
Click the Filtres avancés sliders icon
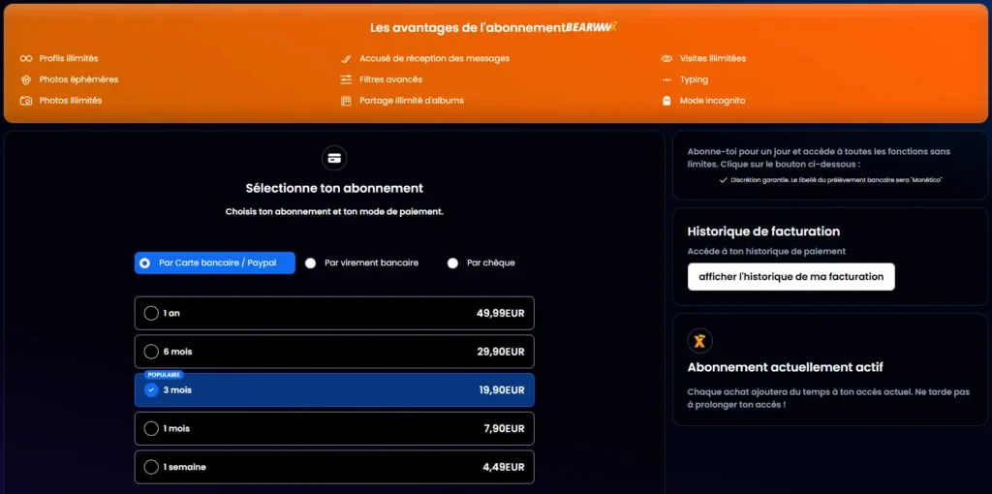pos(346,79)
